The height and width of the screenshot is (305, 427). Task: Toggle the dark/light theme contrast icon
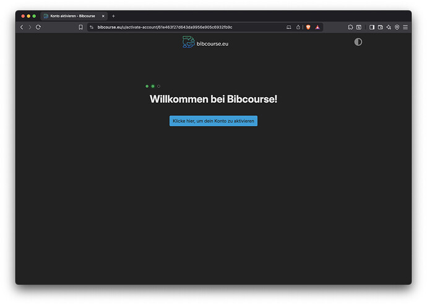tap(358, 42)
